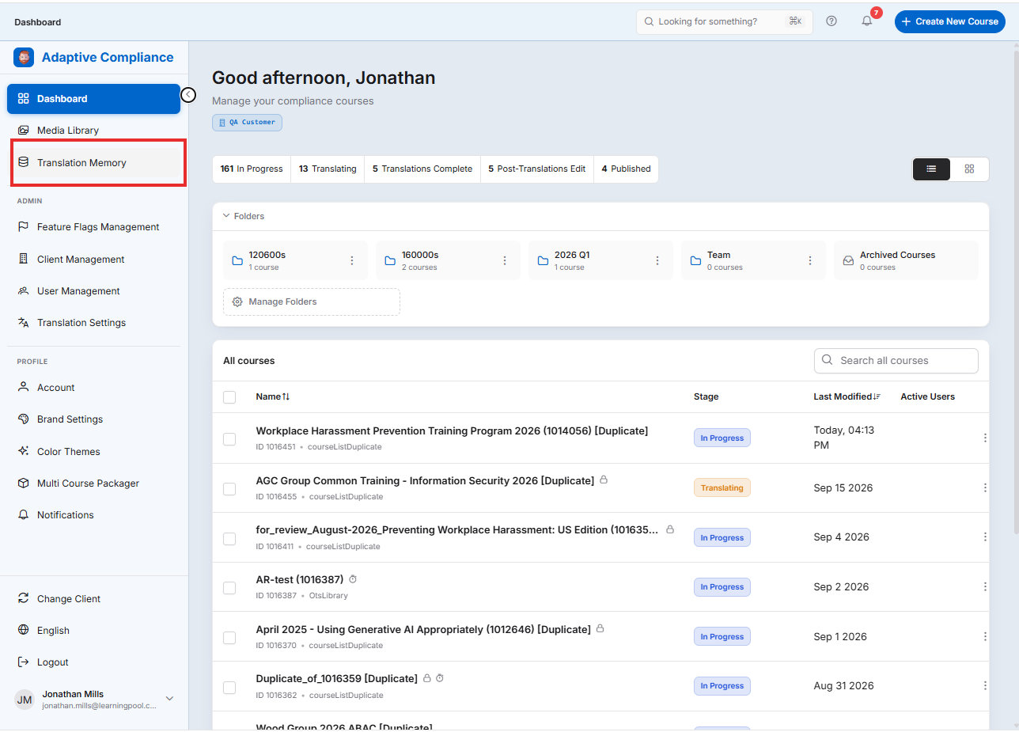Click the Adaptive Compliance logo icon
Image resolution: width=1019 pixels, height=732 pixels.
coord(24,57)
